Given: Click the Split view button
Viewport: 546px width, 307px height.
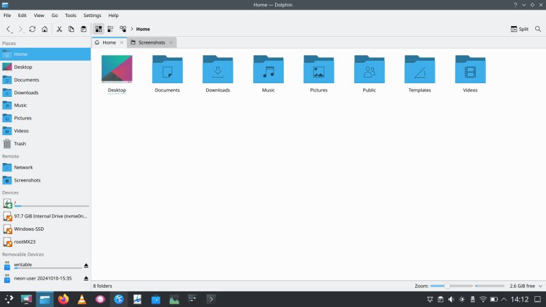Looking at the screenshot, I should (519, 29).
